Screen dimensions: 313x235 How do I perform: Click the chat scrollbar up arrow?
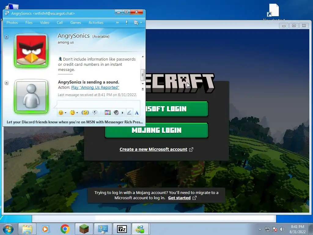[143, 57]
